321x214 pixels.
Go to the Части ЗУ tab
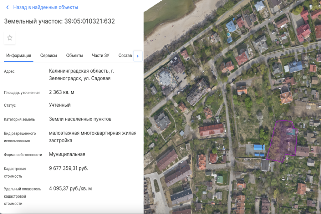pyautogui.click(x=101, y=56)
